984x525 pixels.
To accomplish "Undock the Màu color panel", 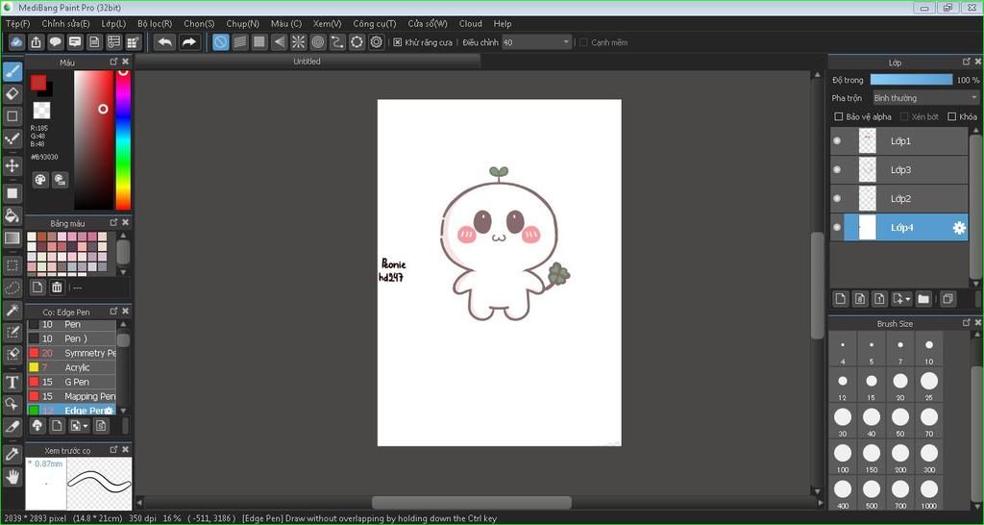I will [x=113, y=62].
